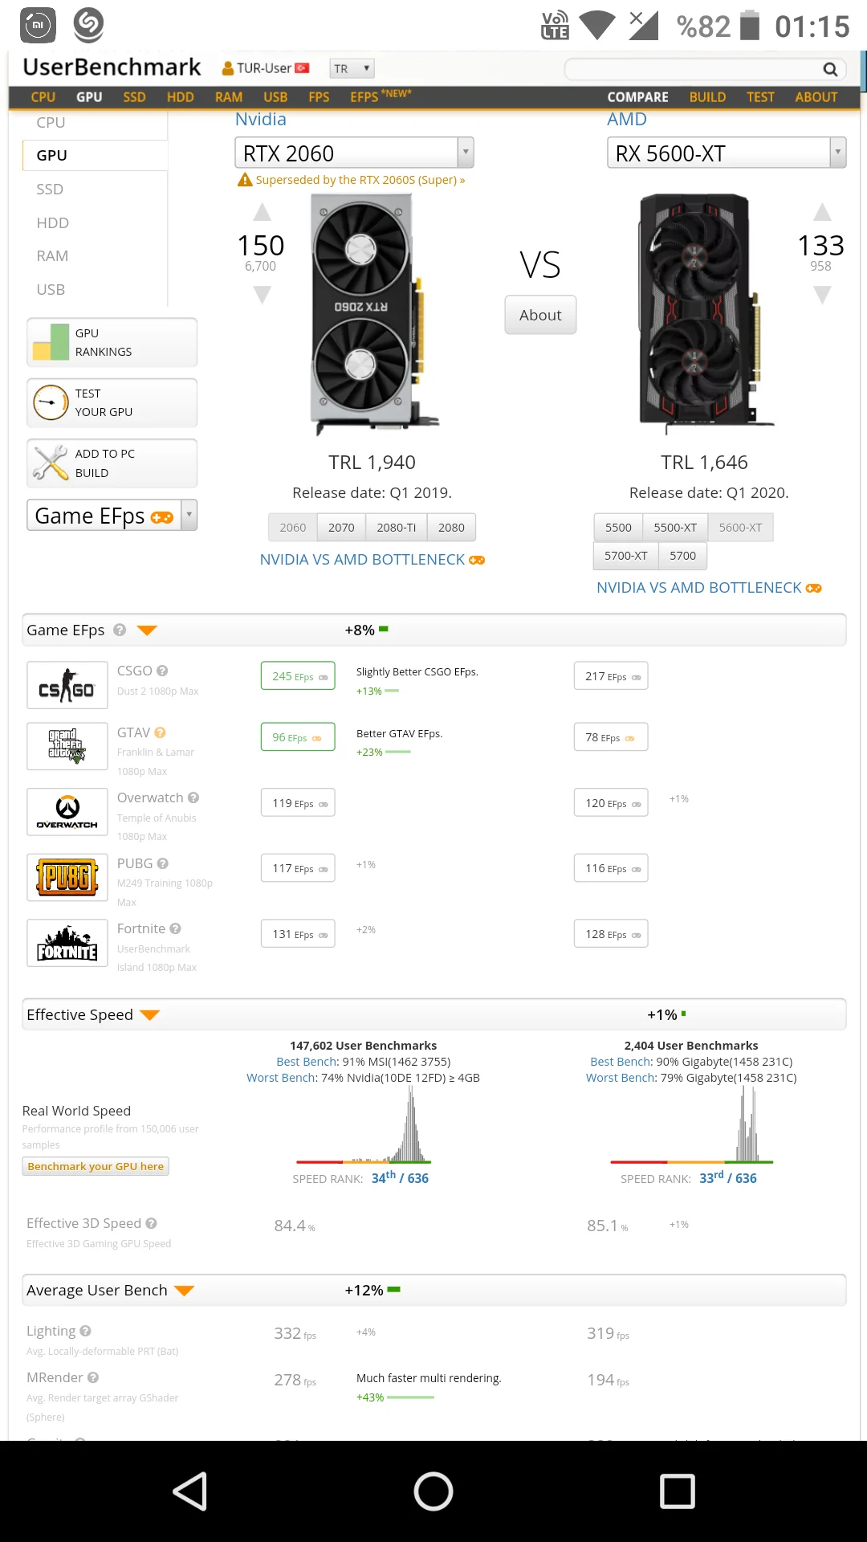The width and height of the screenshot is (867, 1542).
Task: Open the BUILD menu item
Action: pos(707,97)
